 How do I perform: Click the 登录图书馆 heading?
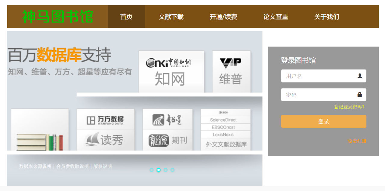click(298, 60)
